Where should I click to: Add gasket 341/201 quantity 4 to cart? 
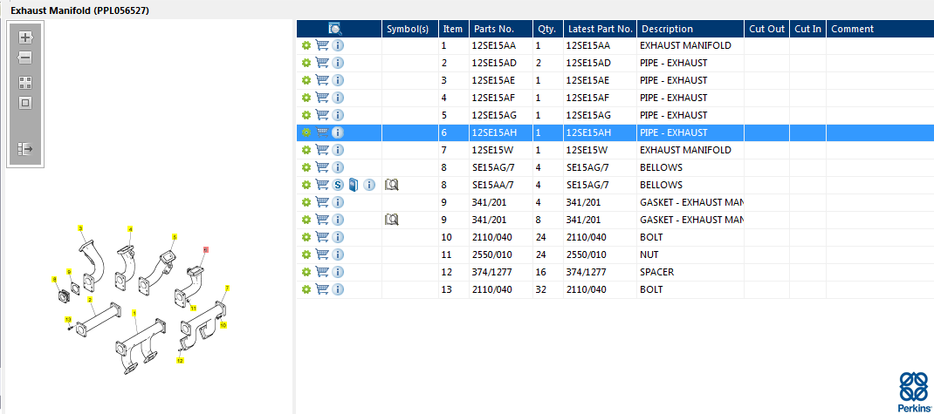point(321,202)
